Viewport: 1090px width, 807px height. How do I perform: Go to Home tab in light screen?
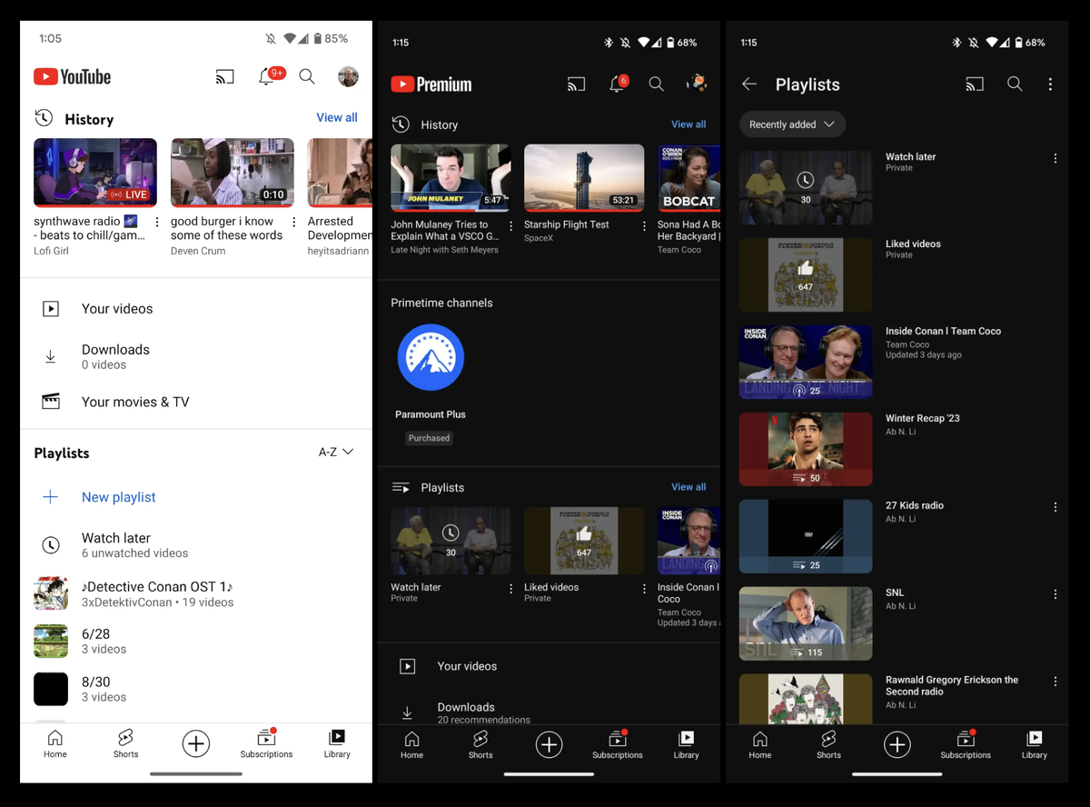(x=55, y=743)
